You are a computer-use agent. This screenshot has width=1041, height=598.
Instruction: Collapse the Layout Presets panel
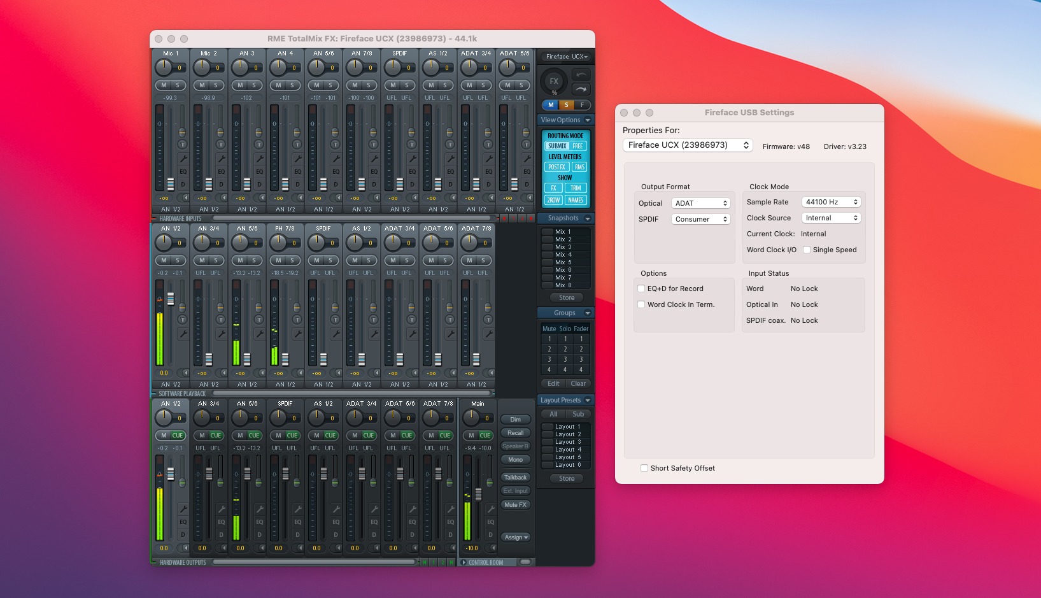(588, 401)
